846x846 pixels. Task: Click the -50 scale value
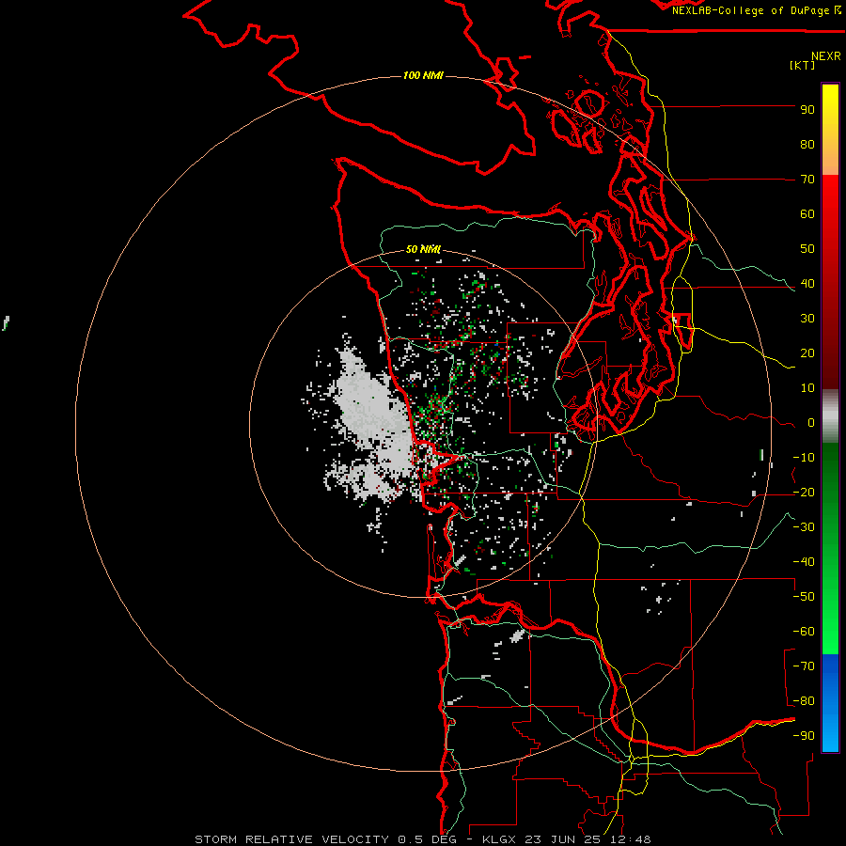[x=804, y=597]
